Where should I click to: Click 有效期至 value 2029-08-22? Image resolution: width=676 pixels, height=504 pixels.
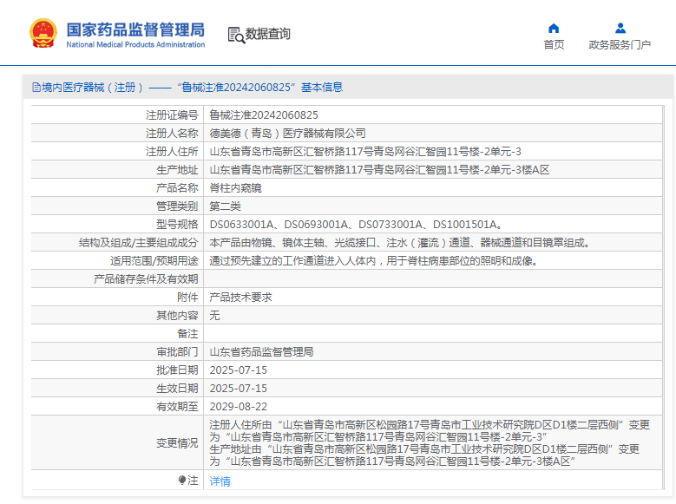click(x=239, y=407)
